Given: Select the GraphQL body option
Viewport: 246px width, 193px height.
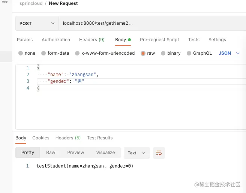Looking at the screenshot, I should click(x=199, y=53).
